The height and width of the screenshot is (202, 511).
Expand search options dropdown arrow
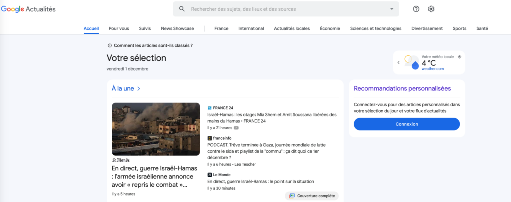click(x=391, y=9)
